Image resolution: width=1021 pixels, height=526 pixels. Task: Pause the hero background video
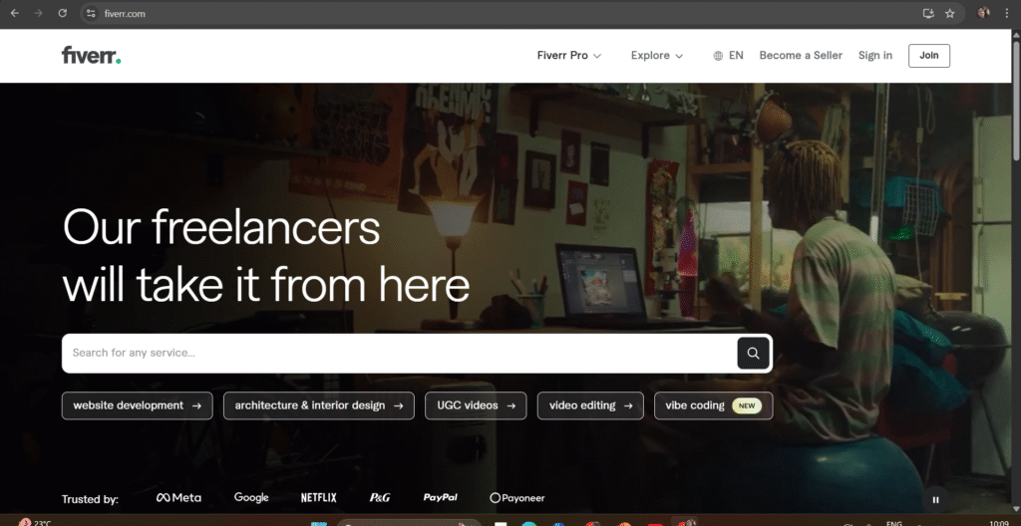pos(935,500)
